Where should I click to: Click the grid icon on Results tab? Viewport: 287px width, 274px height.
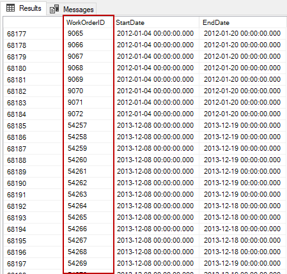[10, 8]
